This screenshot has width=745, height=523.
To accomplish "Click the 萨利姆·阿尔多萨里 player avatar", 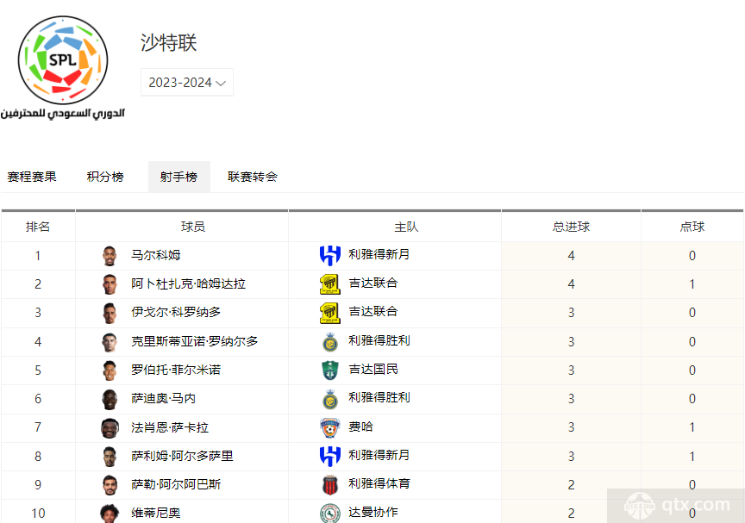I will tap(110, 456).
